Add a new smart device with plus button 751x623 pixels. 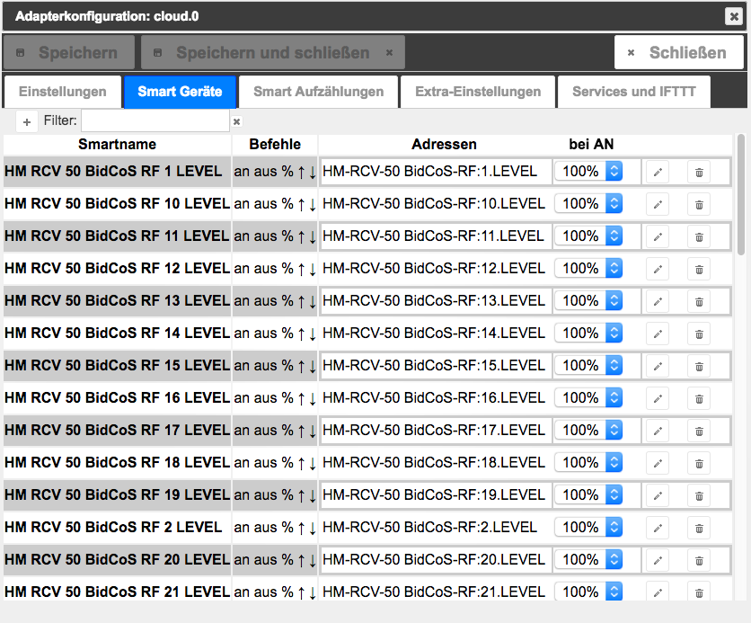[27, 121]
